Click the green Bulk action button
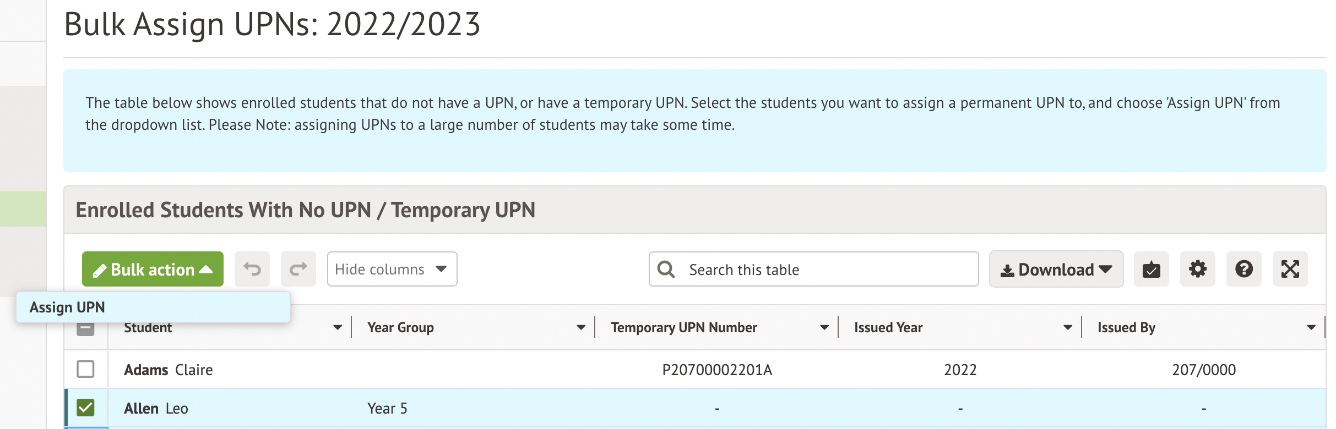The height and width of the screenshot is (429, 1336). point(153,269)
